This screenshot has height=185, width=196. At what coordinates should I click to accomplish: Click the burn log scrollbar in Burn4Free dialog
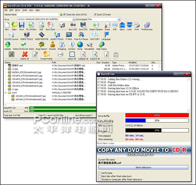tap(189, 95)
